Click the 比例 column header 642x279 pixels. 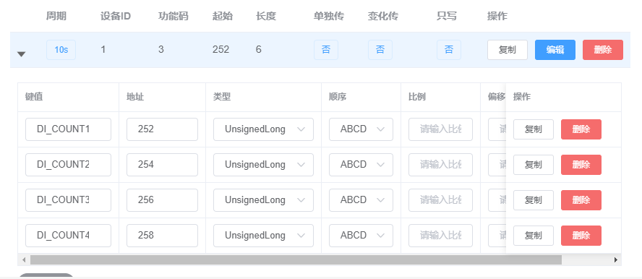(x=417, y=97)
